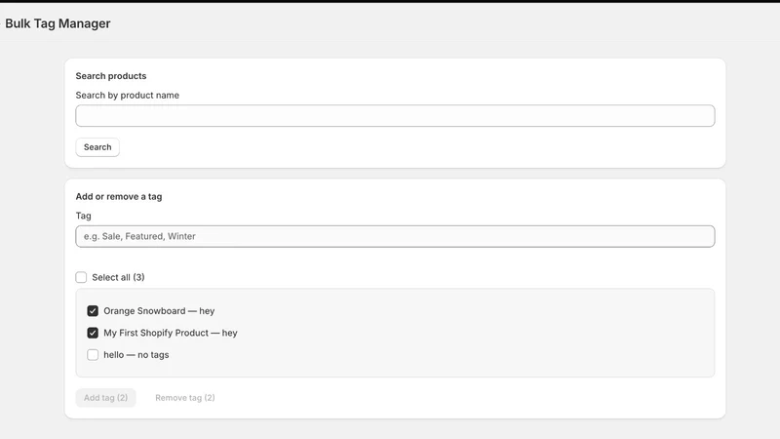Image resolution: width=780 pixels, height=439 pixels.
Task: Click the Search button
Action: pos(97,147)
